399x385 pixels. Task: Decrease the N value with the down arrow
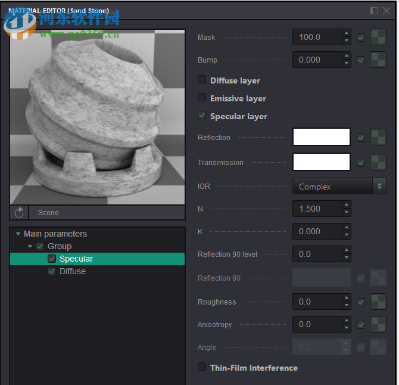(x=347, y=212)
